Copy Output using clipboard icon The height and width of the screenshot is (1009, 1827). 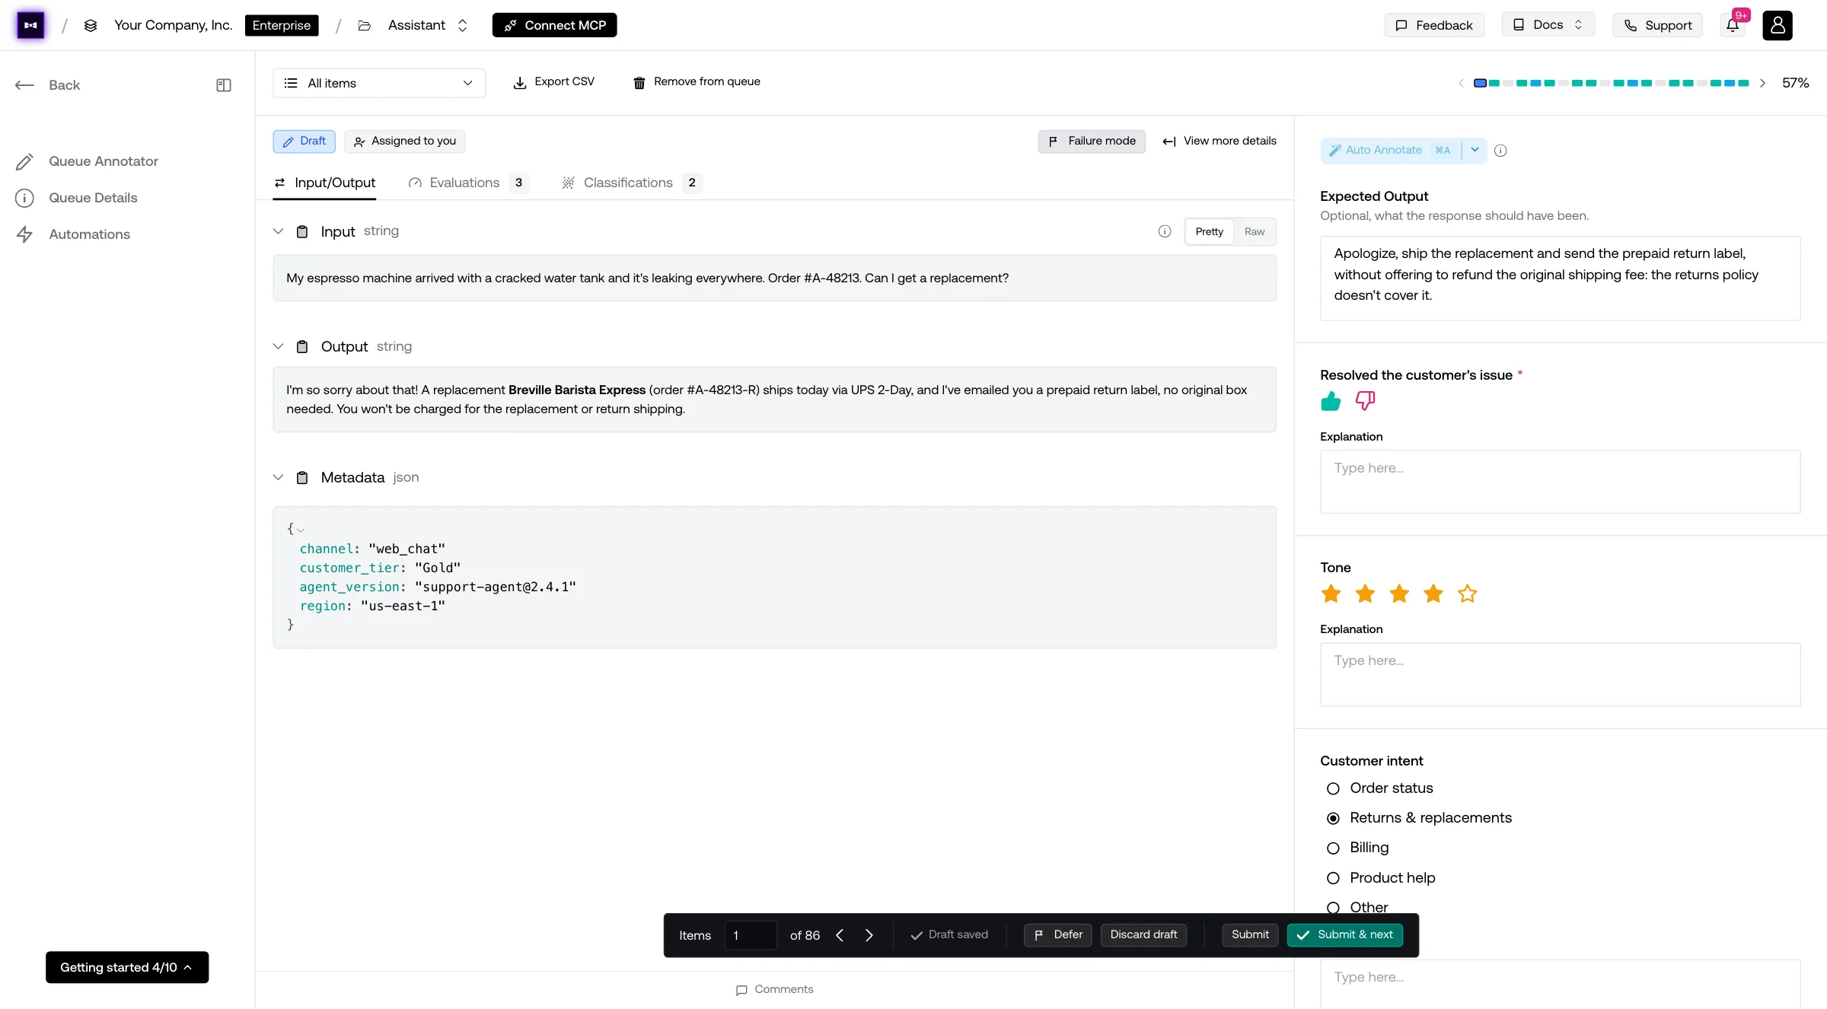pyautogui.click(x=302, y=347)
